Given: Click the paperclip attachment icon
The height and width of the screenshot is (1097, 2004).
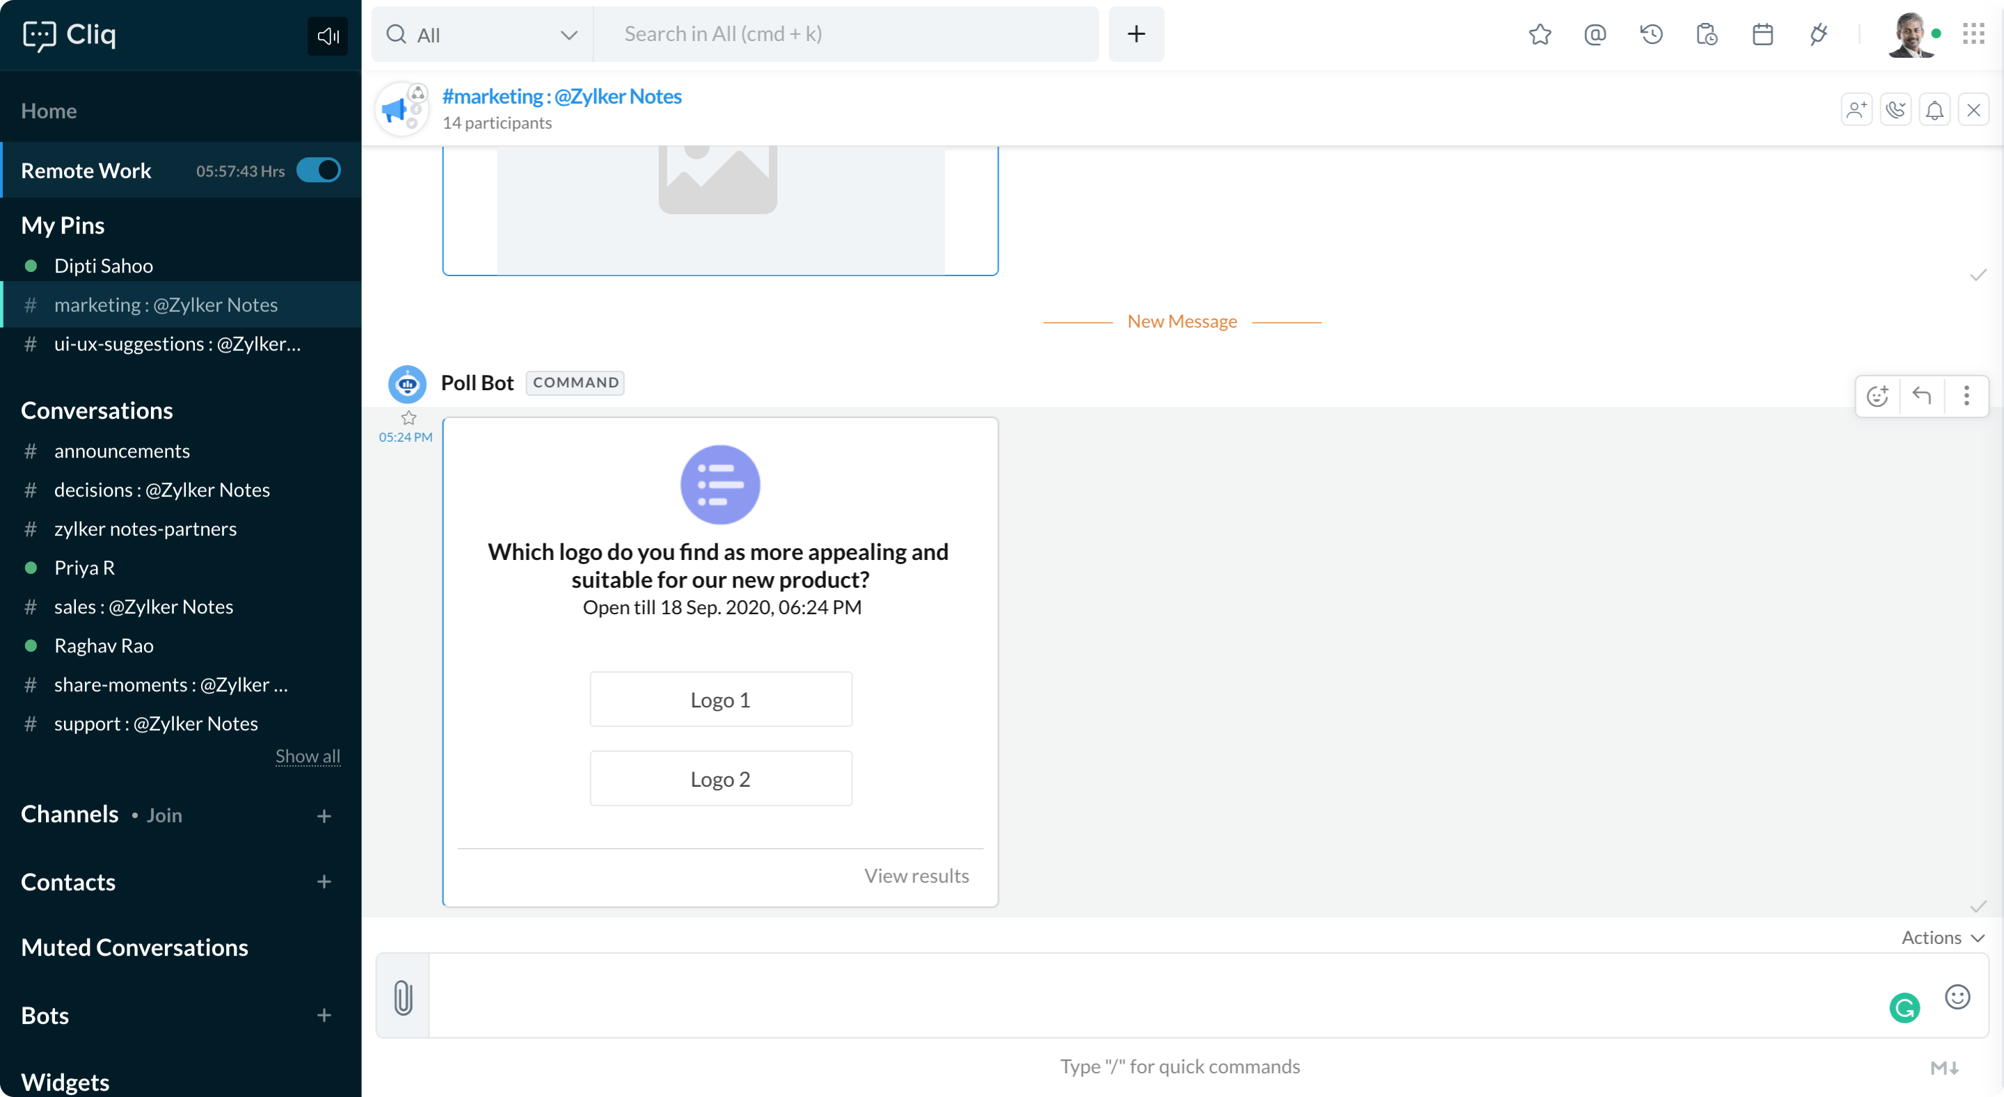Looking at the screenshot, I should click(403, 997).
